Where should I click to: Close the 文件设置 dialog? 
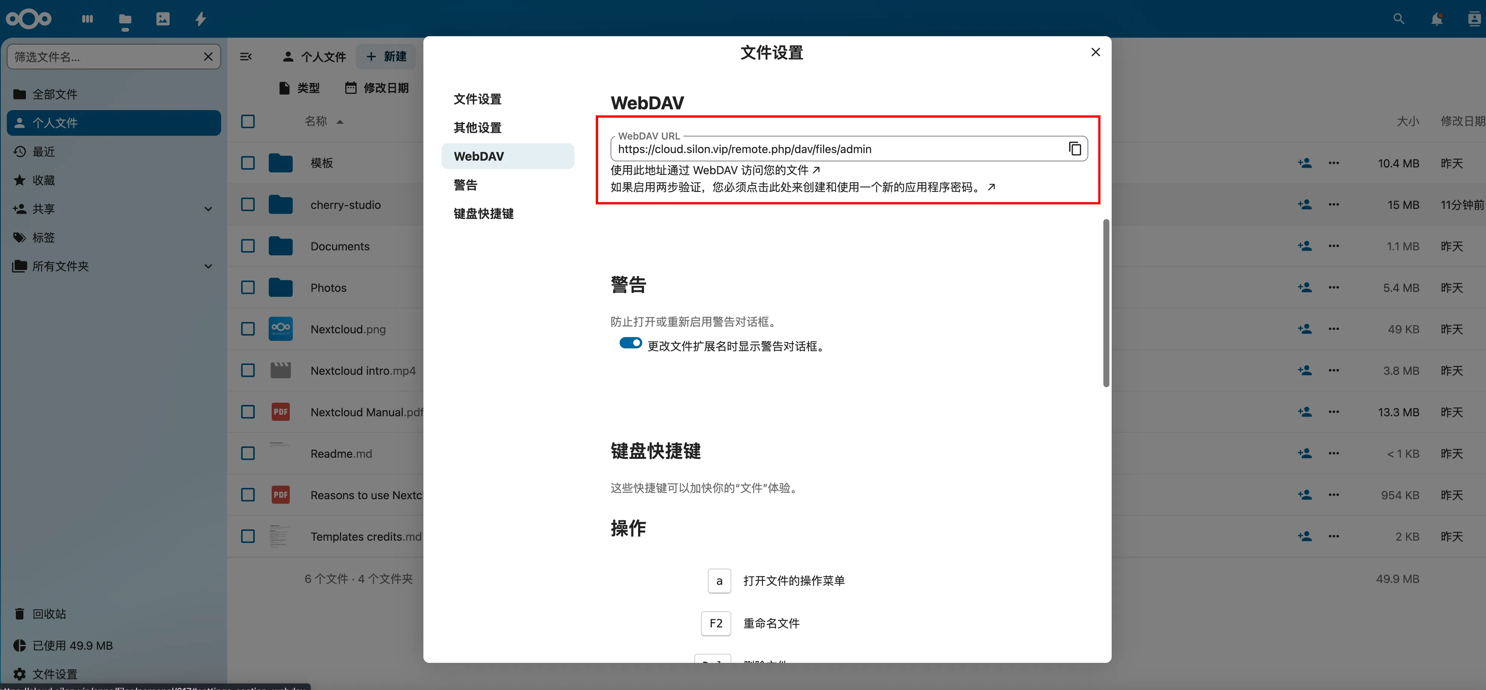pos(1095,52)
